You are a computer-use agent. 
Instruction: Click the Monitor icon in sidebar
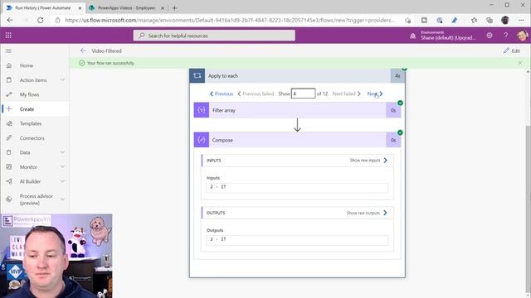click(9, 167)
